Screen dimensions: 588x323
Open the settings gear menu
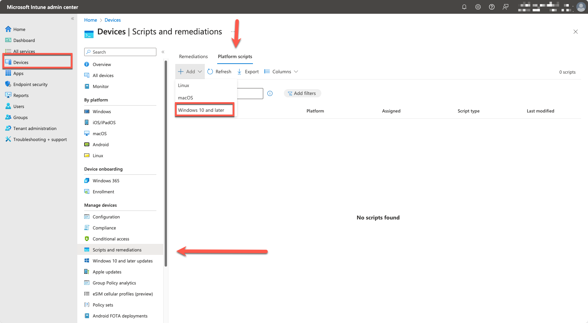(x=478, y=7)
